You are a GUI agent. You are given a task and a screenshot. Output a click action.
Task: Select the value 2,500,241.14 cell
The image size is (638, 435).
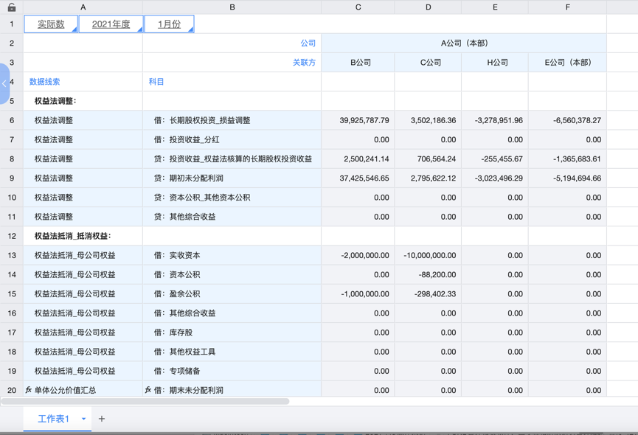358,159
